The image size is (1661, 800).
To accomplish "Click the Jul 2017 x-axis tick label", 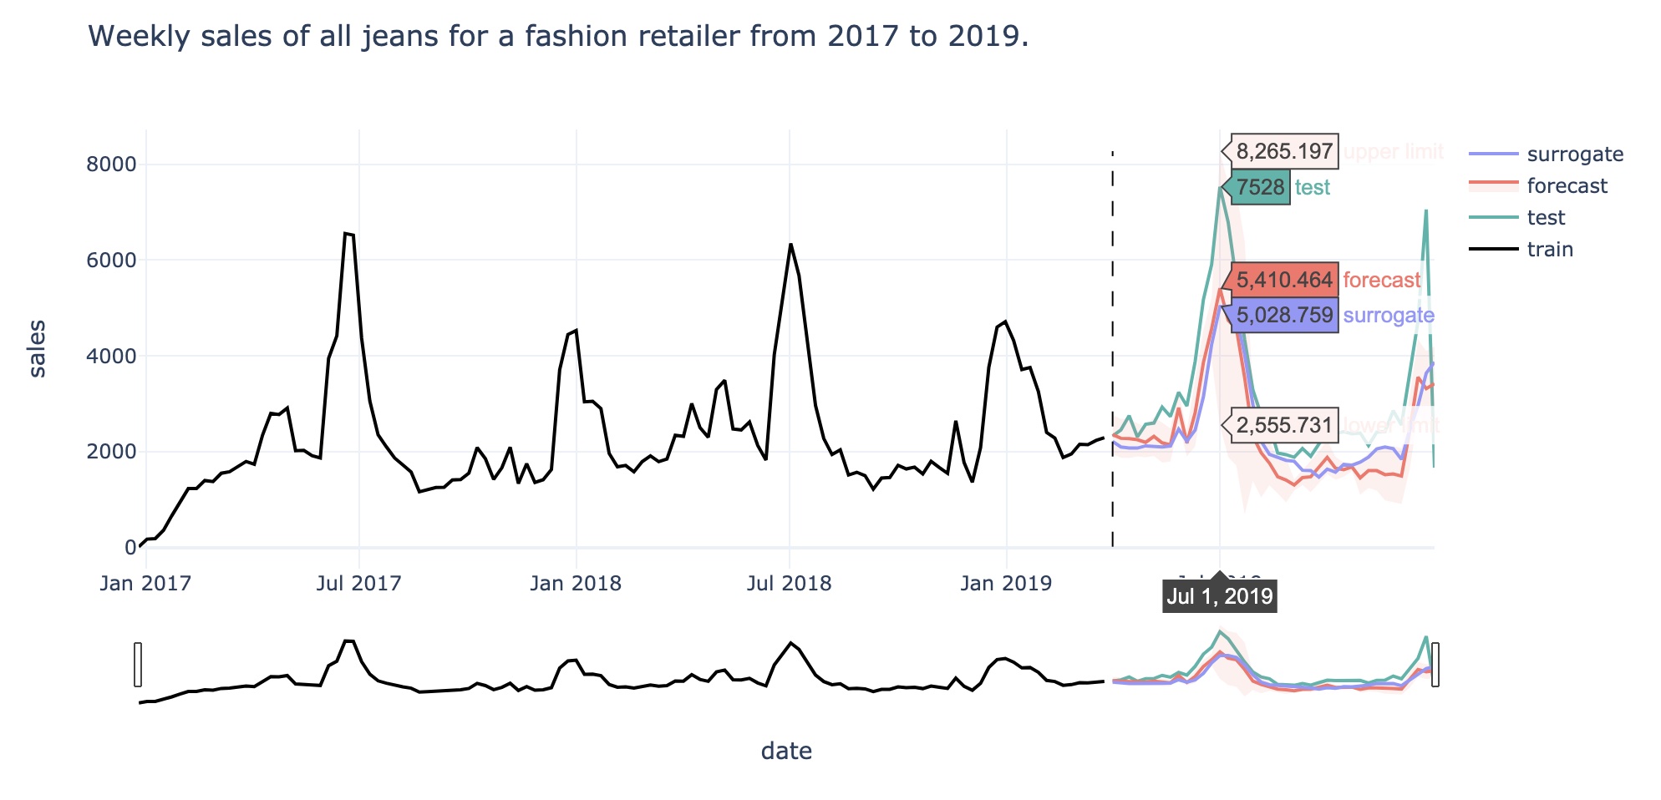I will [359, 584].
